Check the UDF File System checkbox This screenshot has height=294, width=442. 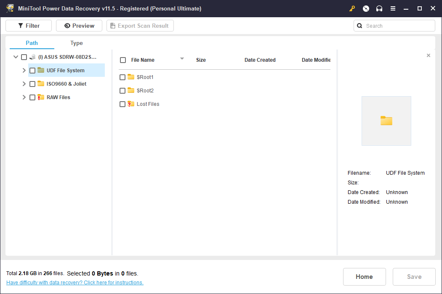[x=32, y=70]
